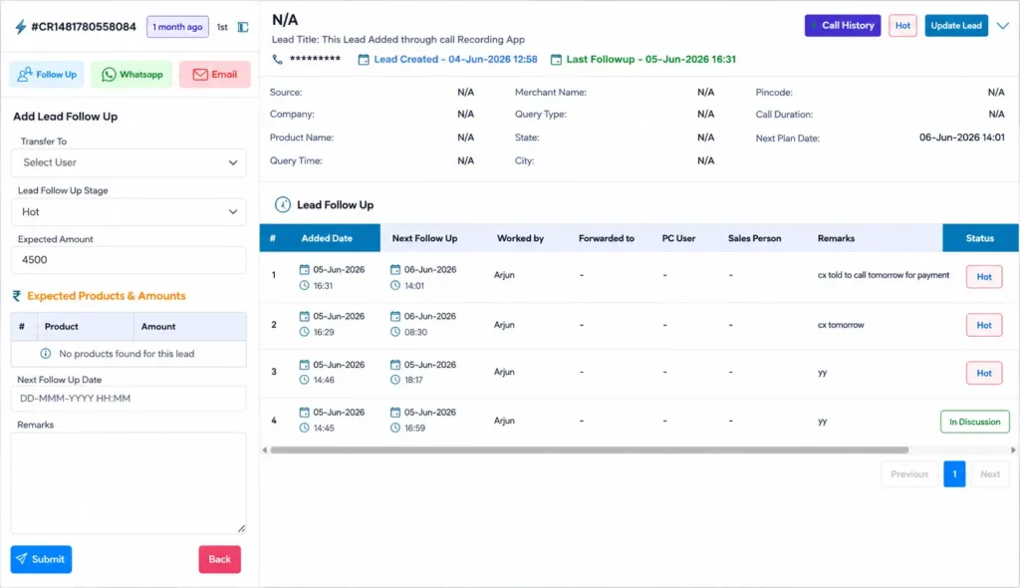Click the clock icon beside 14:46
Screen dimensions: 1020x588
(x=305, y=380)
